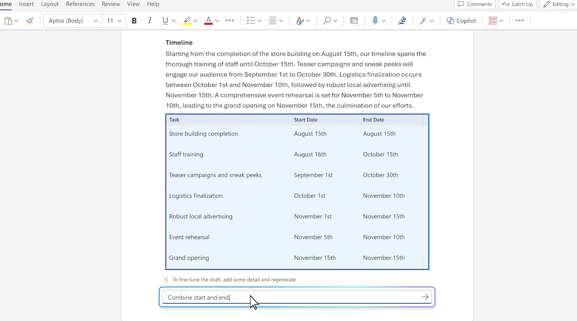Image resolution: width=577 pixels, height=321 pixels.
Task: Click the Paste clipboard icon
Action: [x=8, y=21]
